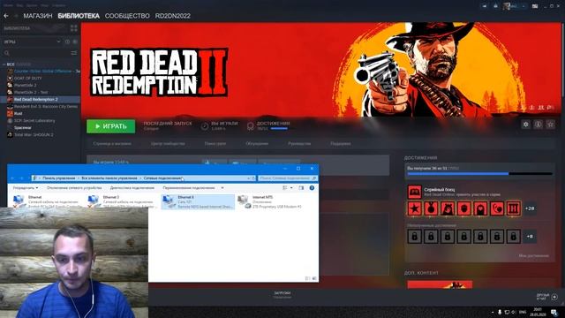Go back with the Steam back arrow
565x318 pixels.
[x=6, y=16]
